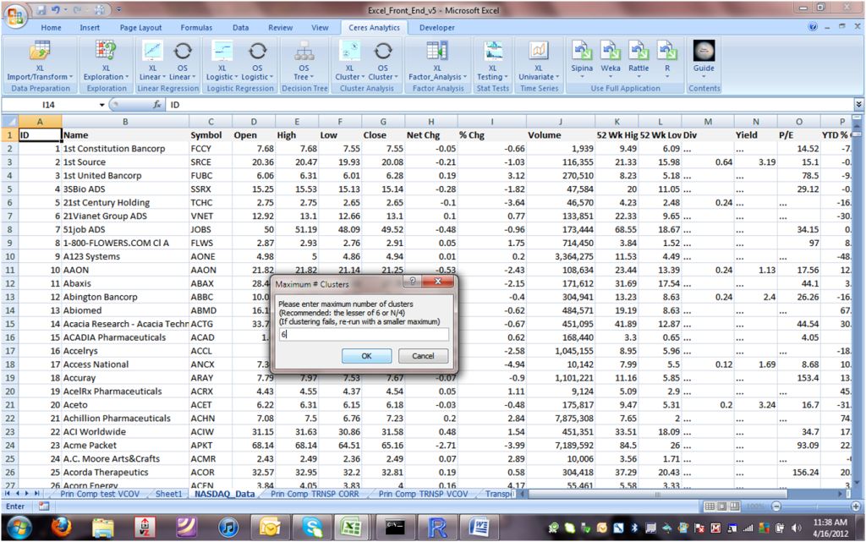The width and height of the screenshot is (866, 542).
Task: Open XL Testing stat tests
Action: pyautogui.click(x=493, y=59)
